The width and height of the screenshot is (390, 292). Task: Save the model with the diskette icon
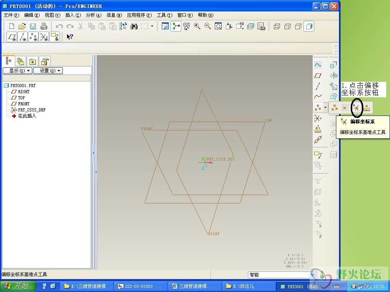[x=33, y=26]
